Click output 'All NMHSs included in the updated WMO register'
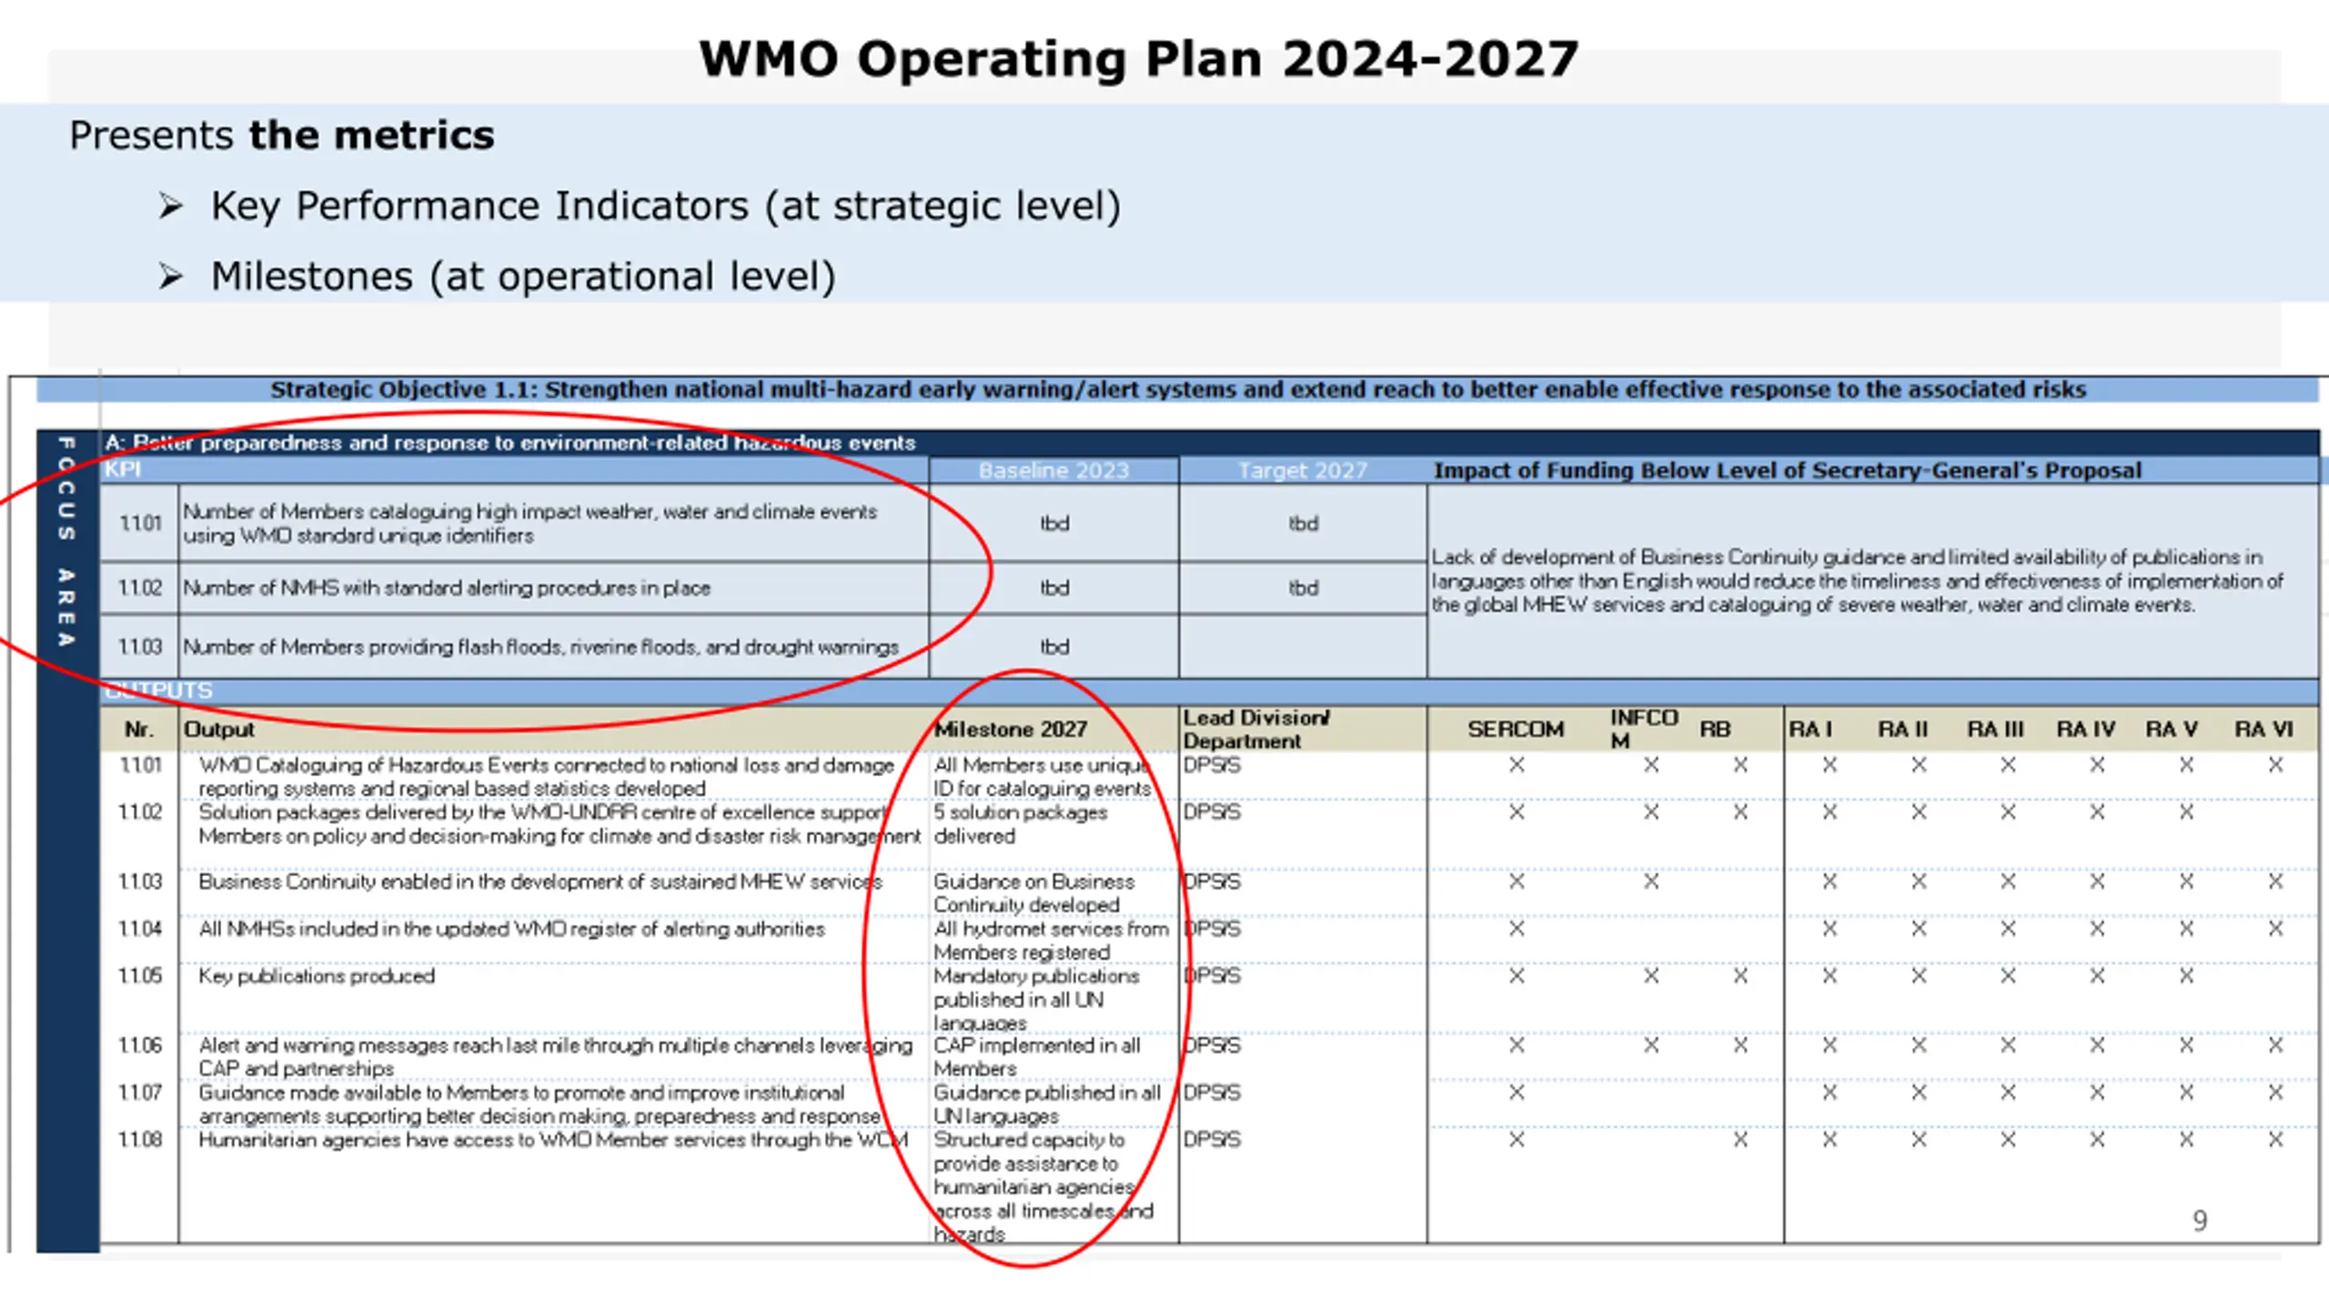This screenshot has width=2329, height=1310. tap(511, 929)
